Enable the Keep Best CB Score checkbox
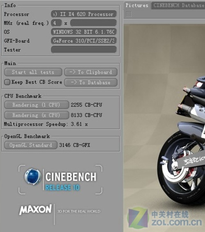The width and height of the screenshot is (205, 232). 7,82
